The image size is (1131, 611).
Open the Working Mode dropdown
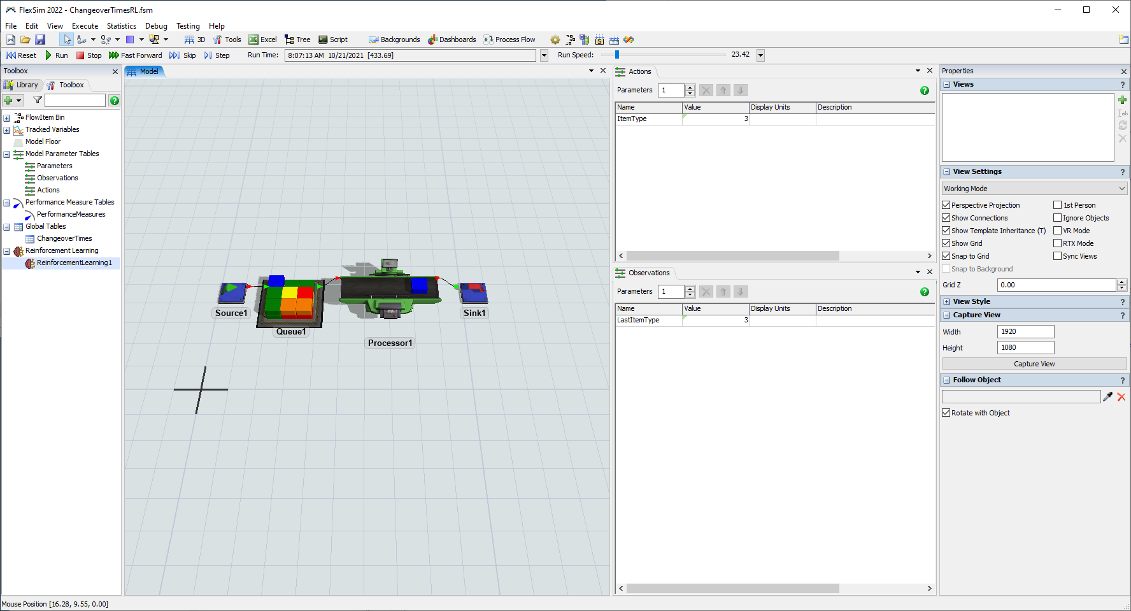click(1034, 189)
